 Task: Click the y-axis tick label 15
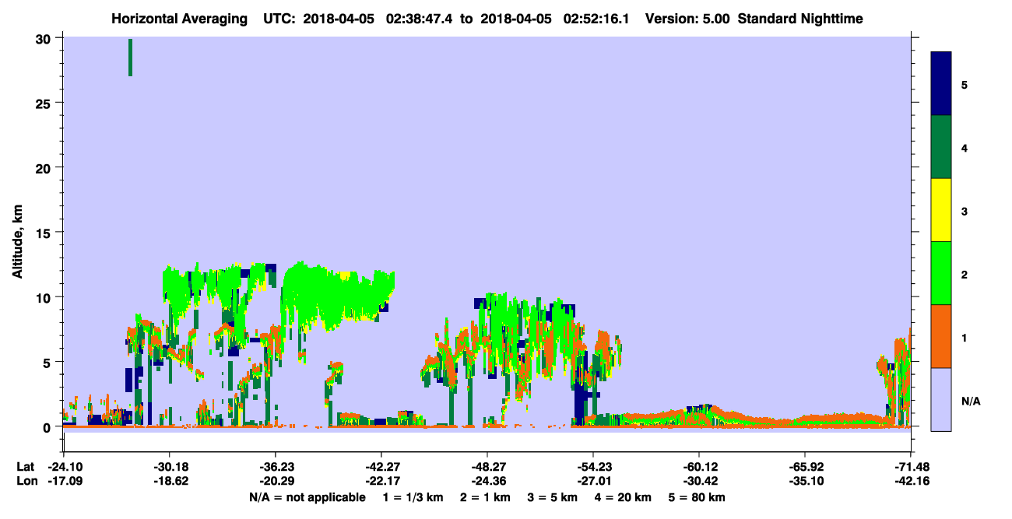click(x=45, y=233)
